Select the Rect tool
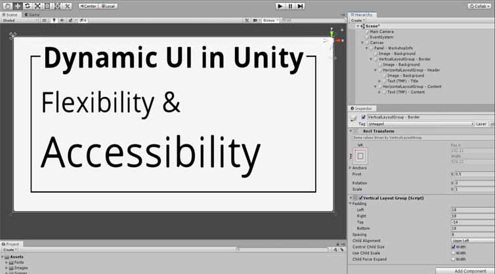Image resolution: width=495 pixels, height=274 pixels. [47, 6]
